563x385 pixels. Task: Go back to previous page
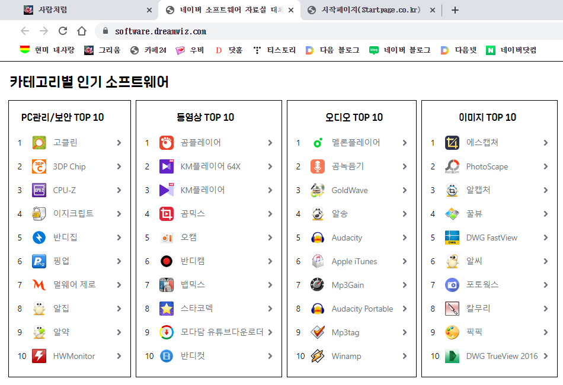[25, 31]
